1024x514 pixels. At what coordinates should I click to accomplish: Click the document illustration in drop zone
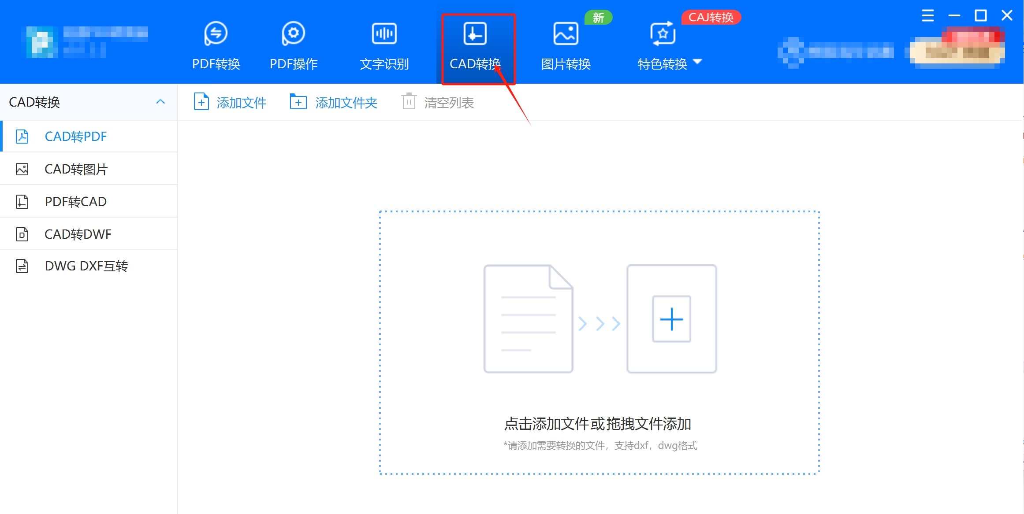point(528,319)
